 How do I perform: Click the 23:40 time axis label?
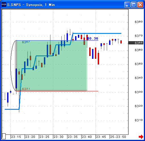click(x=87, y=137)
